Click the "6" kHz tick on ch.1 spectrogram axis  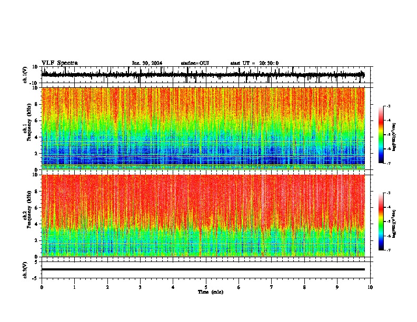[x=37, y=120]
